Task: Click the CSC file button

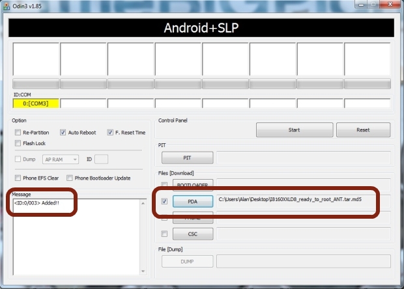Action: (x=193, y=234)
